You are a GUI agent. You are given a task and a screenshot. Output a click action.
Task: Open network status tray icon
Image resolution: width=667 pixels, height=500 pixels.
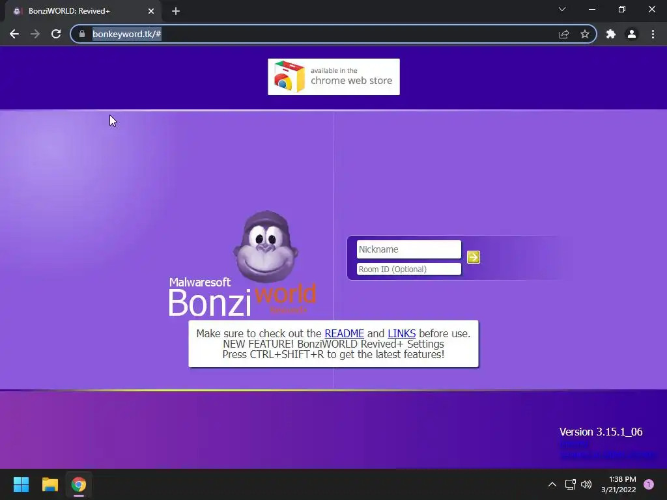point(570,484)
